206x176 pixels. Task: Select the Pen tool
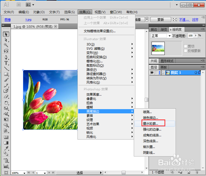click(6, 57)
